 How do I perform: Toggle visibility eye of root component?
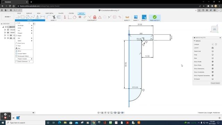[6, 27]
